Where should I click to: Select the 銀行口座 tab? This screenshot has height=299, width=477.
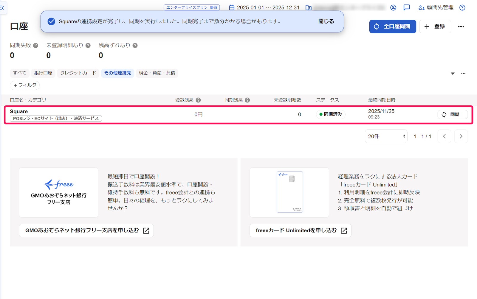43,73
